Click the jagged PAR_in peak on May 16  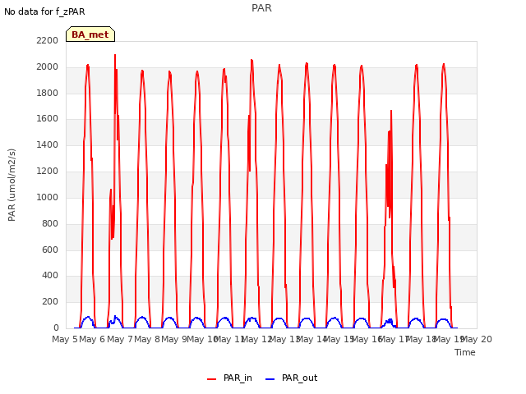[x=391, y=111]
